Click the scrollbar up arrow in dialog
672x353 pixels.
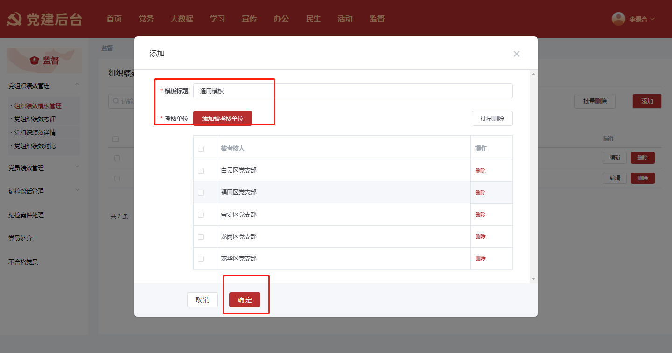coord(533,74)
